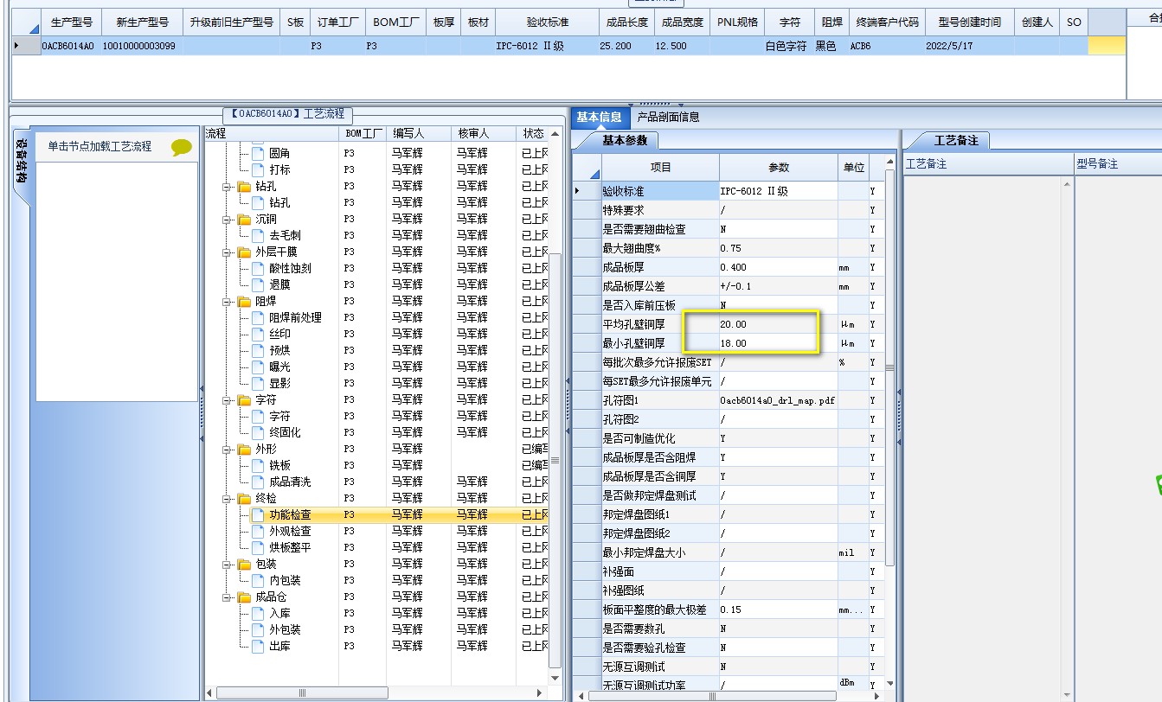Click the document icon beside 曝光
Image resolution: width=1162 pixels, height=702 pixels.
[x=258, y=367]
